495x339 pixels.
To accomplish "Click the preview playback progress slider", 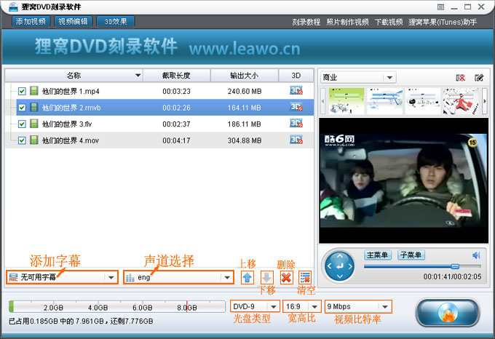I will pyautogui.click(x=422, y=266).
